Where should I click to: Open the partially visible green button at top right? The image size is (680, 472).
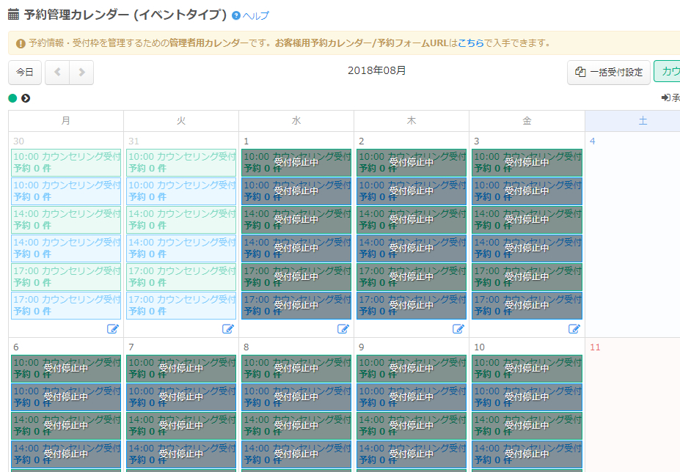(x=668, y=72)
